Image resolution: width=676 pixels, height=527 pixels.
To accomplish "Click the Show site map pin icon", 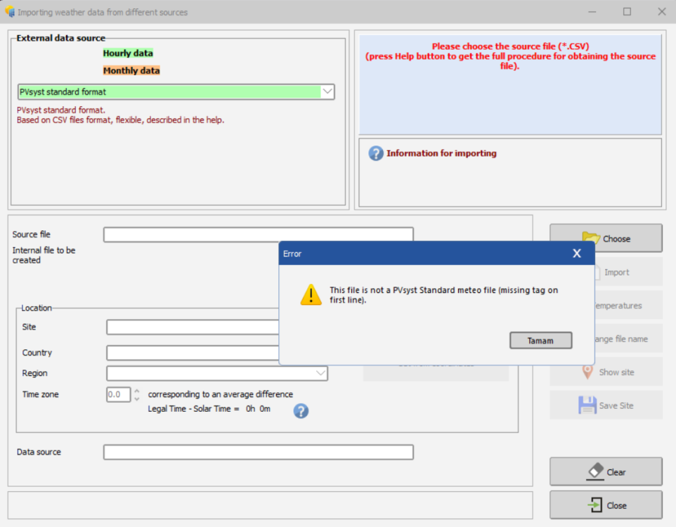I will 587,372.
